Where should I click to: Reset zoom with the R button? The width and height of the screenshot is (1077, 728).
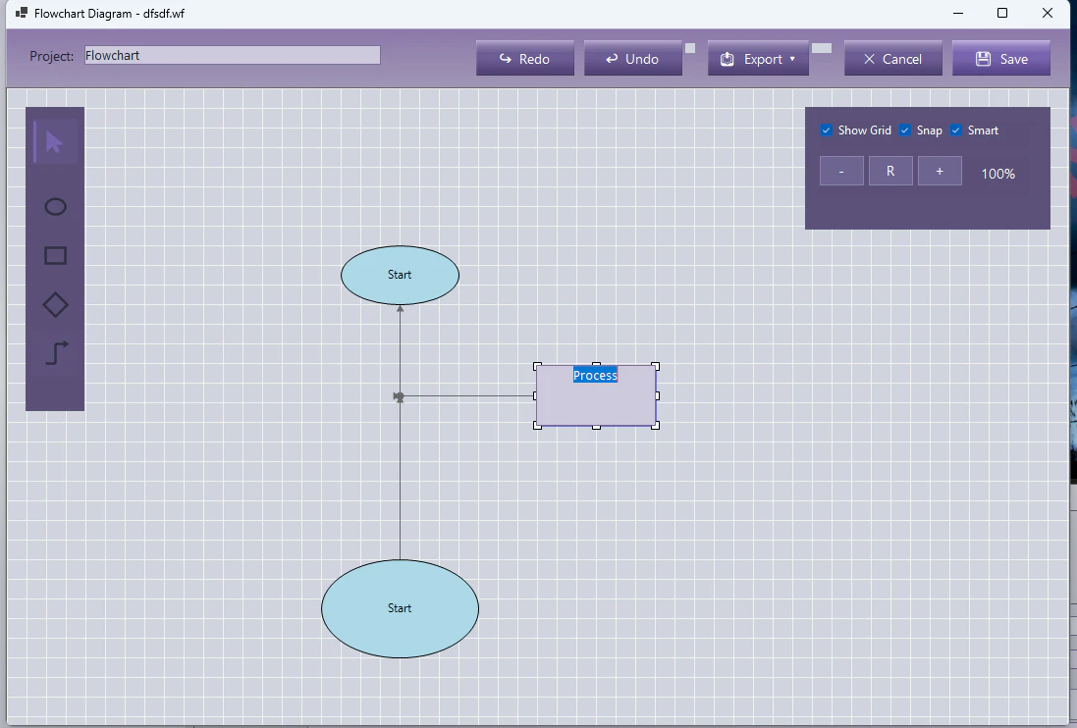(x=890, y=171)
